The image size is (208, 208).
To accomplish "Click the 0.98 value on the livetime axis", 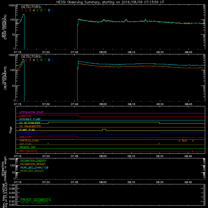I will tap(12, 189).
